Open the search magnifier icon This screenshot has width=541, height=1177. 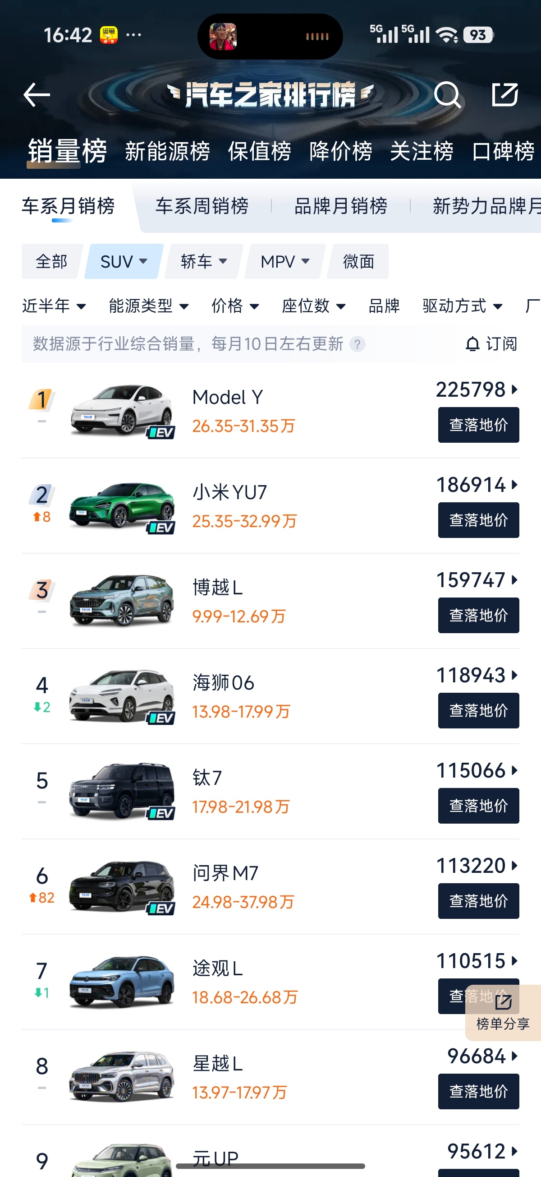[447, 95]
